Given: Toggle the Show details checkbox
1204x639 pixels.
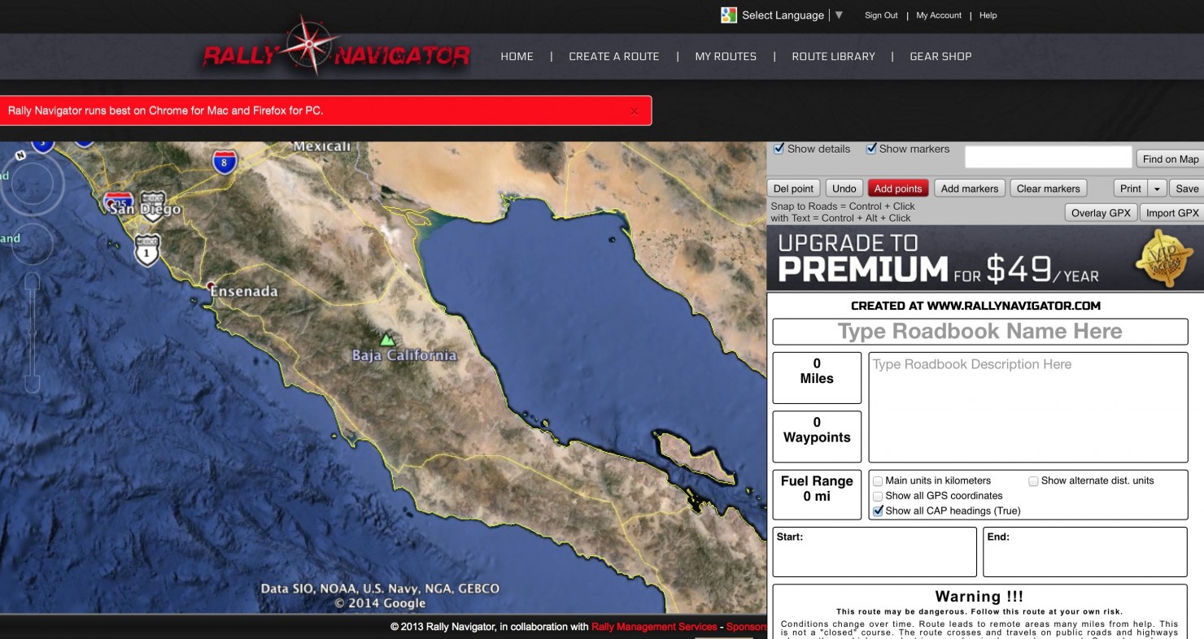Looking at the screenshot, I should [x=779, y=149].
